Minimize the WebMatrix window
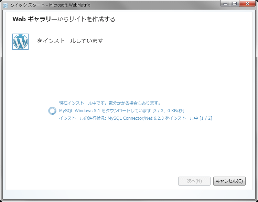Image resolution: width=258 pixels, height=202 pixels. coord(225,4)
